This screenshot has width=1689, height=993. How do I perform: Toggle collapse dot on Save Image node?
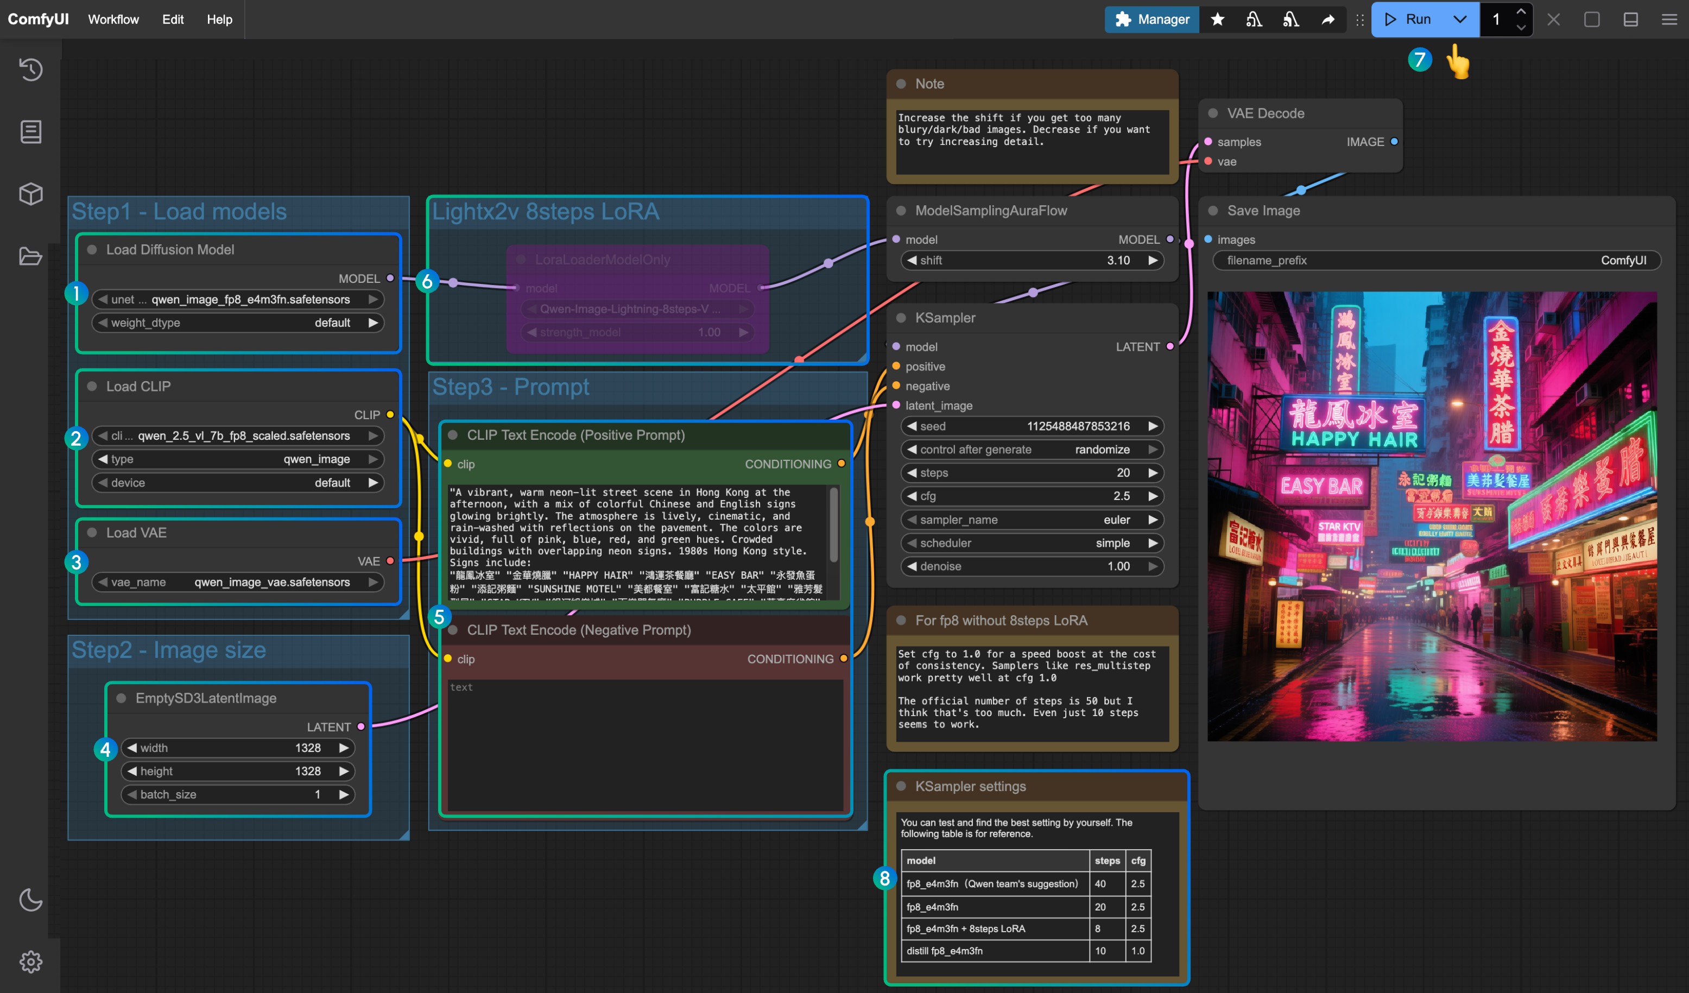1212,211
